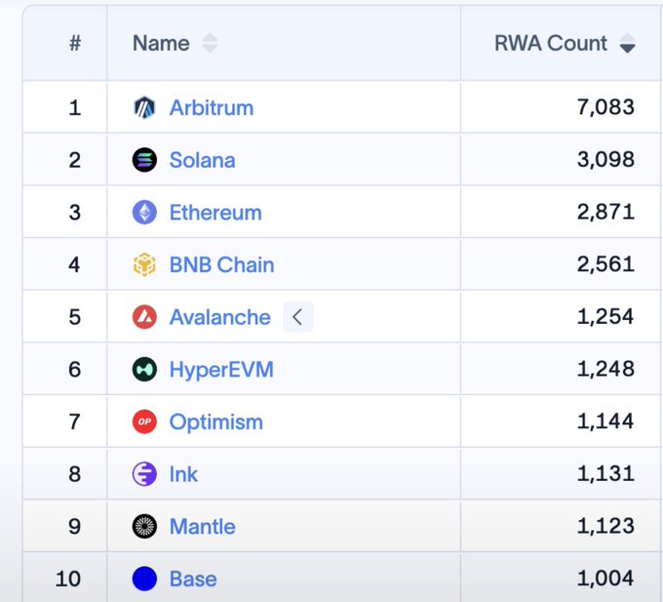This screenshot has height=602, width=663.
Task: Open the Solana link
Action: [202, 160]
